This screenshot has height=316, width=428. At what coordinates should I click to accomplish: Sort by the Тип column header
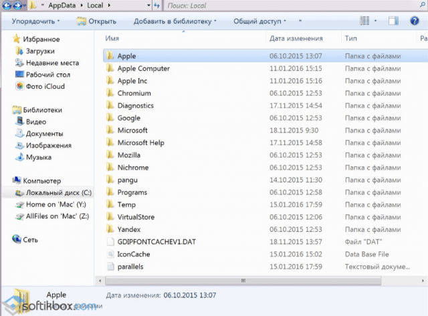(x=350, y=39)
